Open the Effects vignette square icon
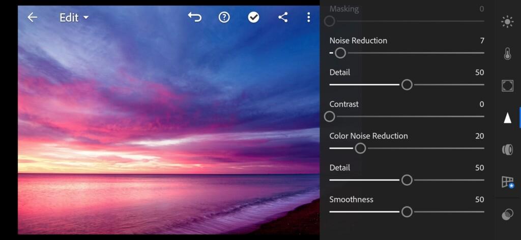The width and height of the screenshot is (521, 240). pyautogui.click(x=507, y=86)
